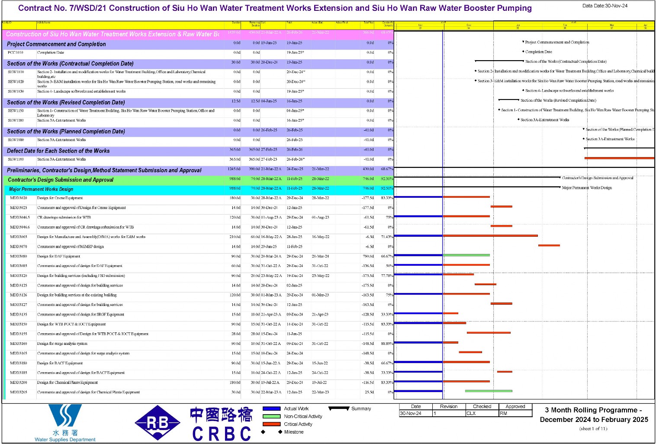656x444 pixels.
Task: Click activity ID SEW1180
Action: [x=16, y=120]
